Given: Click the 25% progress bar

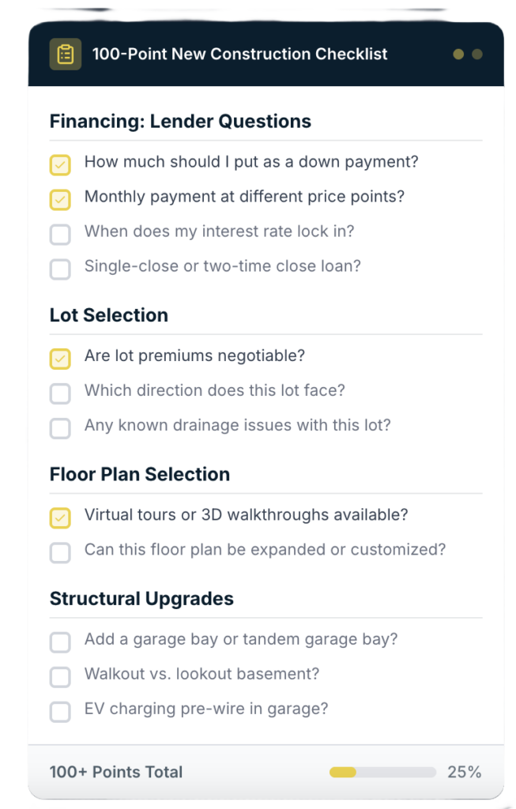Looking at the screenshot, I should [x=382, y=772].
